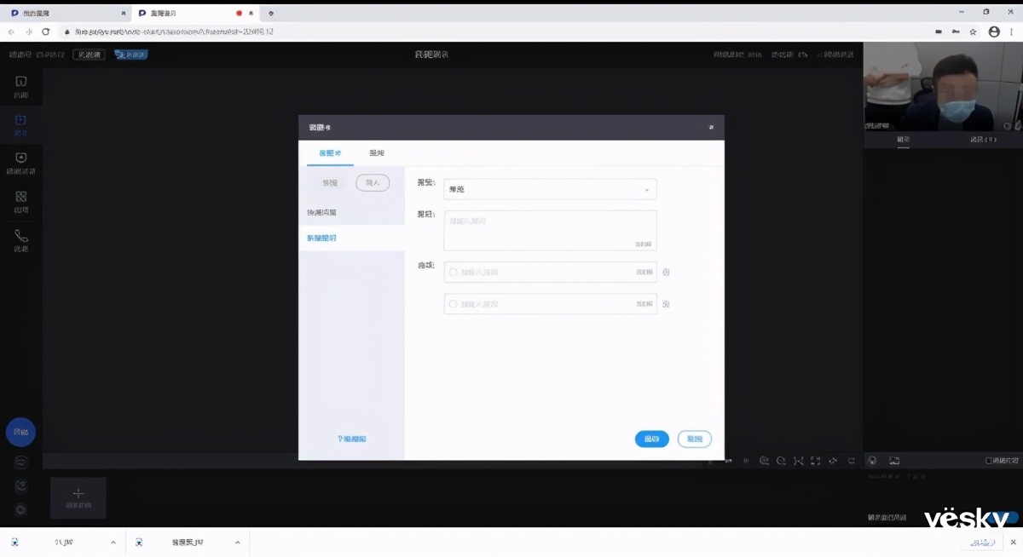Click the four-squares grid sidebar icon

pos(21,198)
